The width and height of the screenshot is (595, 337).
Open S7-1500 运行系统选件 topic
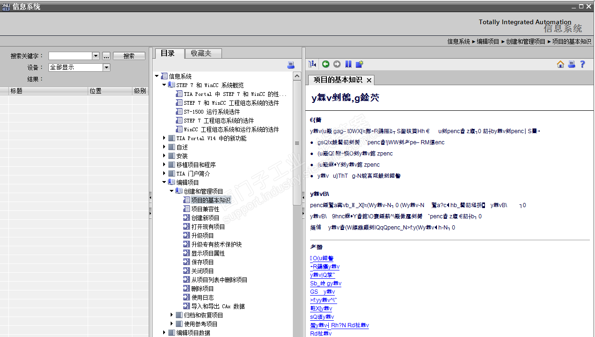212,112
